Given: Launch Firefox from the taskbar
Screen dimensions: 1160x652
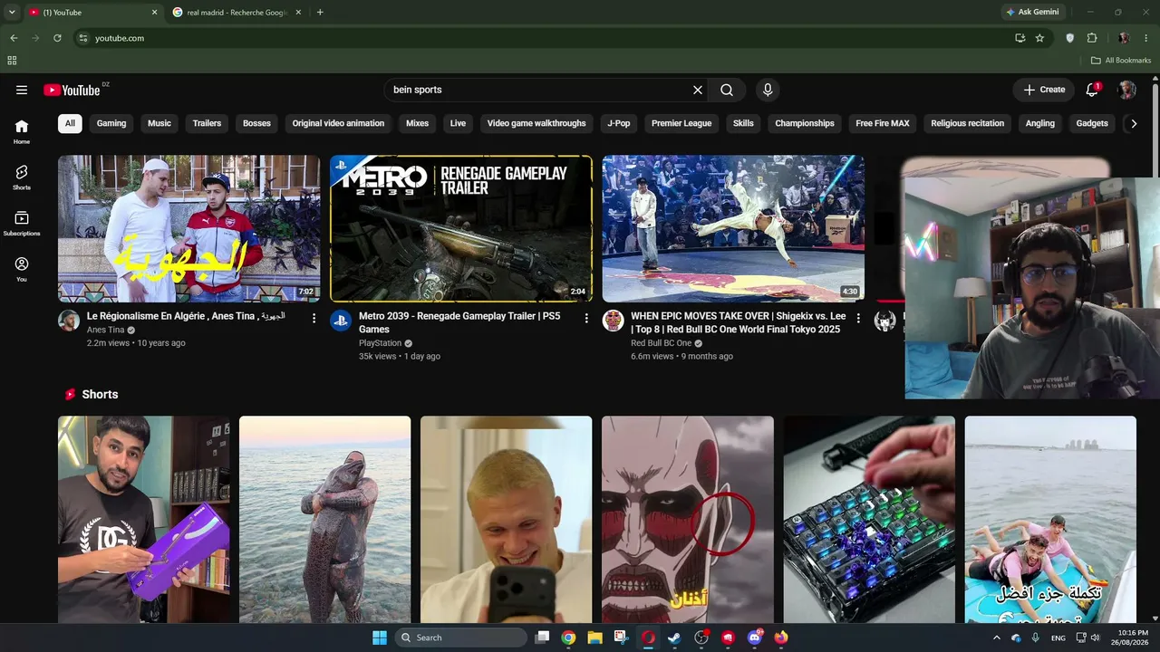Looking at the screenshot, I should 781,638.
